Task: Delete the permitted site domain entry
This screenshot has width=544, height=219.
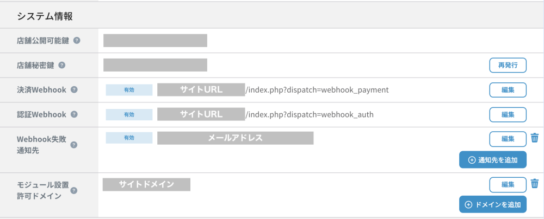Action: [x=535, y=184]
